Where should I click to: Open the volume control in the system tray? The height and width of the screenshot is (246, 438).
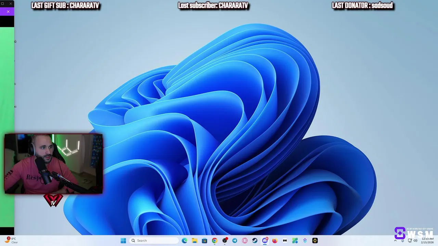(415, 241)
